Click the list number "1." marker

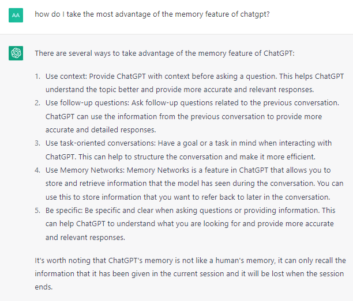[x=37, y=77]
